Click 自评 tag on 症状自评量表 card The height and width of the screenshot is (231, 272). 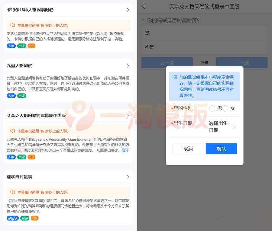pos(25,218)
